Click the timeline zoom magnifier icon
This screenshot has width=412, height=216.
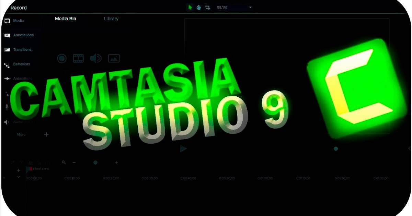(64, 163)
